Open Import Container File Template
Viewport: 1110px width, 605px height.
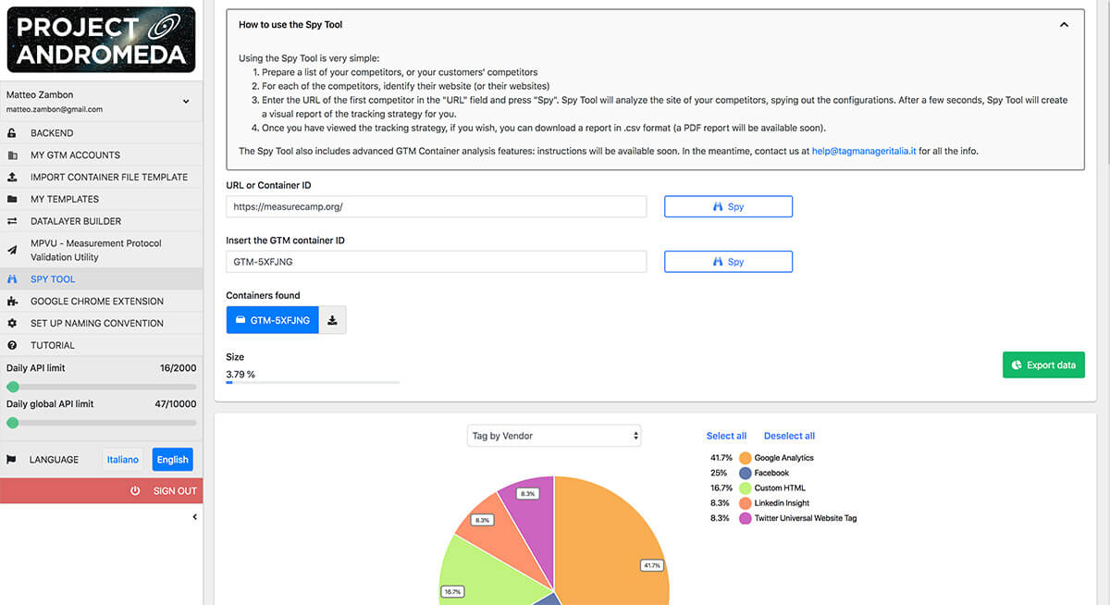[x=101, y=178]
